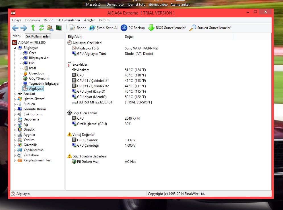Select GPU diyot (MemIO) row
This screenshot has width=283, height=210.
pos(169,97)
